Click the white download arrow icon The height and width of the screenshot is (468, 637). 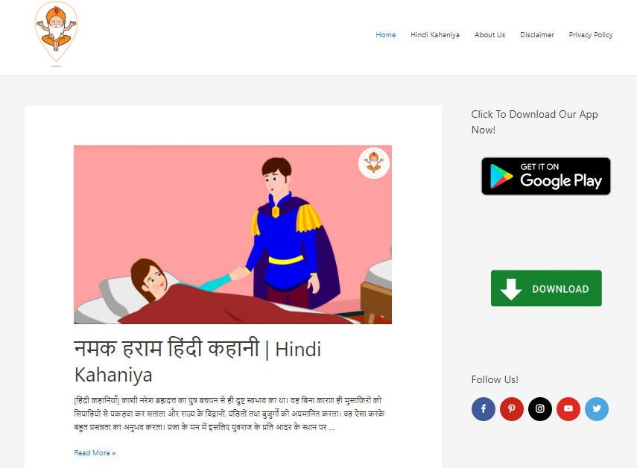[511, 289]
